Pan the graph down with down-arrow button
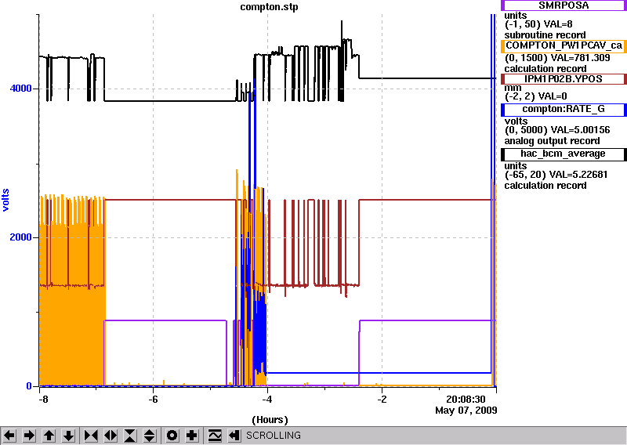This screenshot has width=627, height=445. (x=68, y=435)
